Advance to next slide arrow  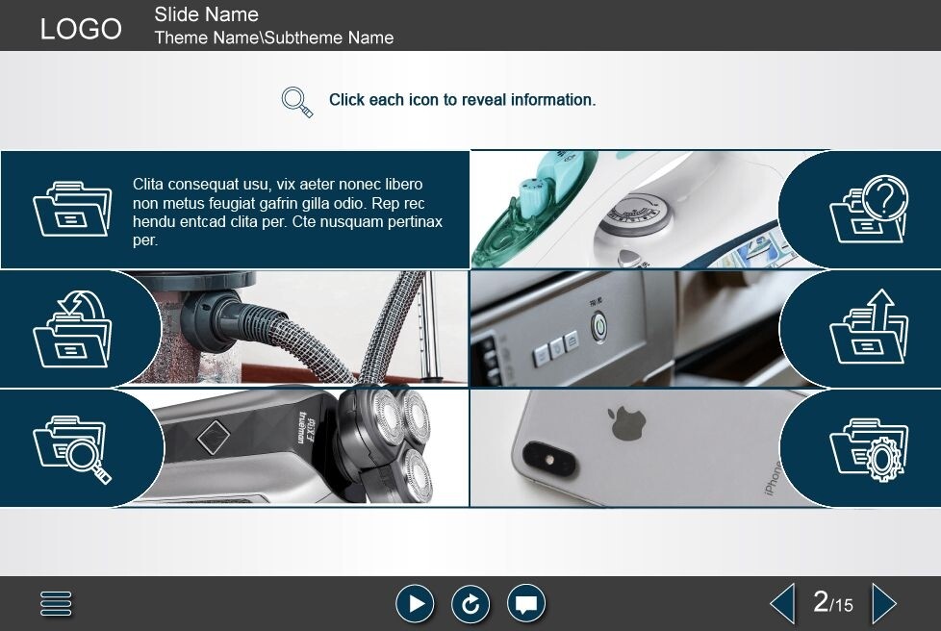coord(883,604)
